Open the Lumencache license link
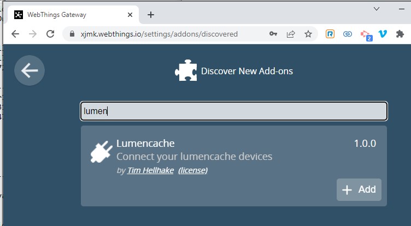411x226 pixels. 193,170
